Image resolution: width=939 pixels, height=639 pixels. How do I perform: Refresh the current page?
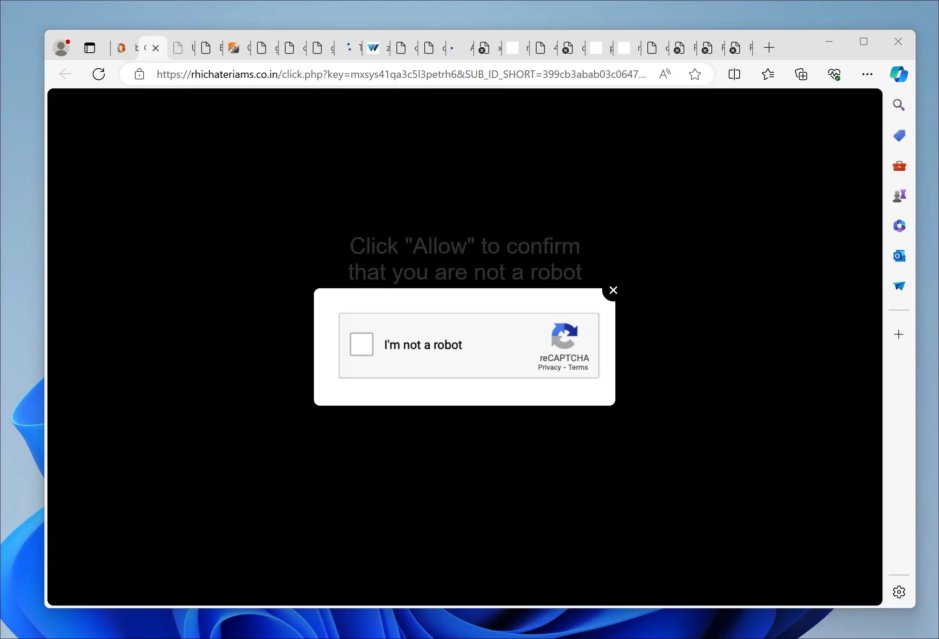click(99, 74)
